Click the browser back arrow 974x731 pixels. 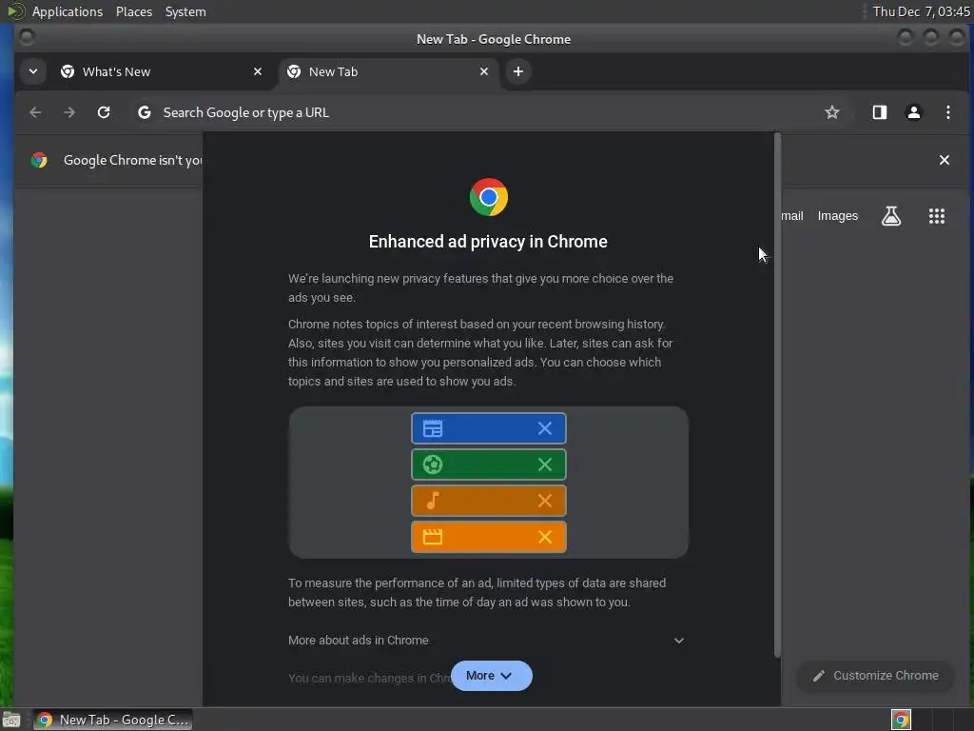pyautogui.click(x=35, y=112)
